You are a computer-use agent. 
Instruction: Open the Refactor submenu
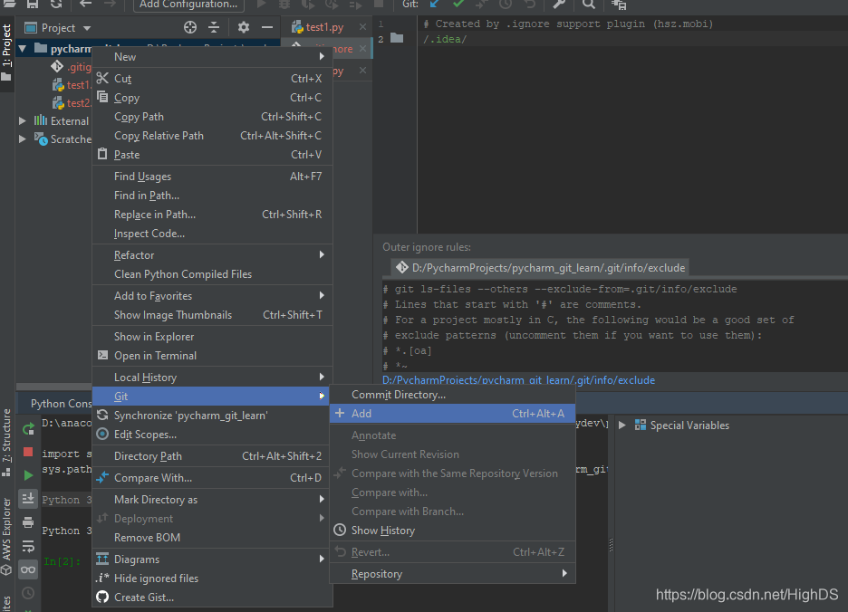(213, 255)
